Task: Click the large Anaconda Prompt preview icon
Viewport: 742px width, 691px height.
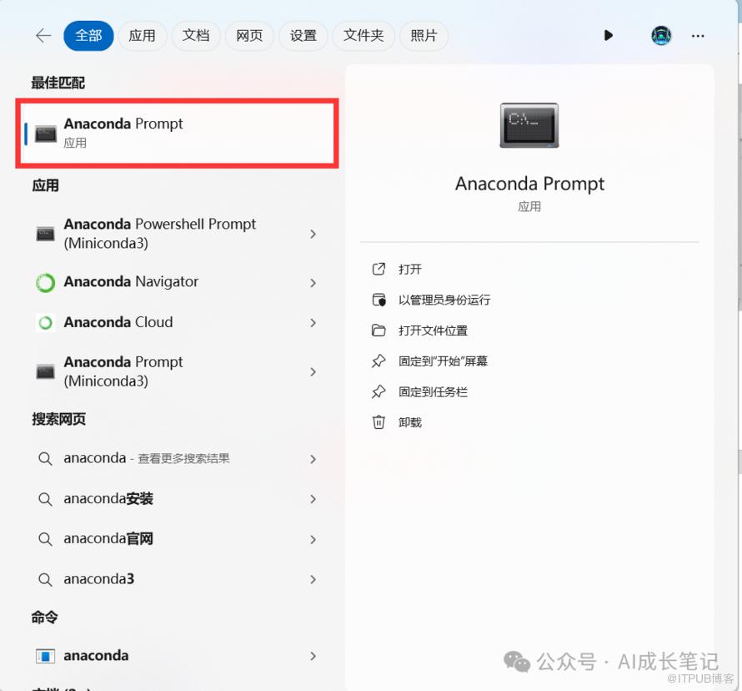Action: pyautogui.click(x=529, y=125)
